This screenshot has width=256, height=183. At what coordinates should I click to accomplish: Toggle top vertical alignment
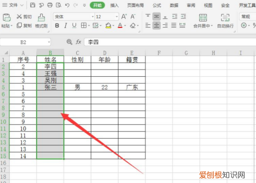pos(148,17)
